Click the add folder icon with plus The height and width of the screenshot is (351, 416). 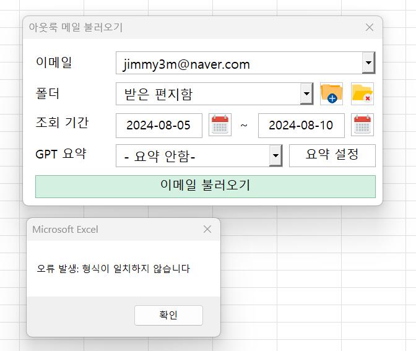click(x=331, y=94)
